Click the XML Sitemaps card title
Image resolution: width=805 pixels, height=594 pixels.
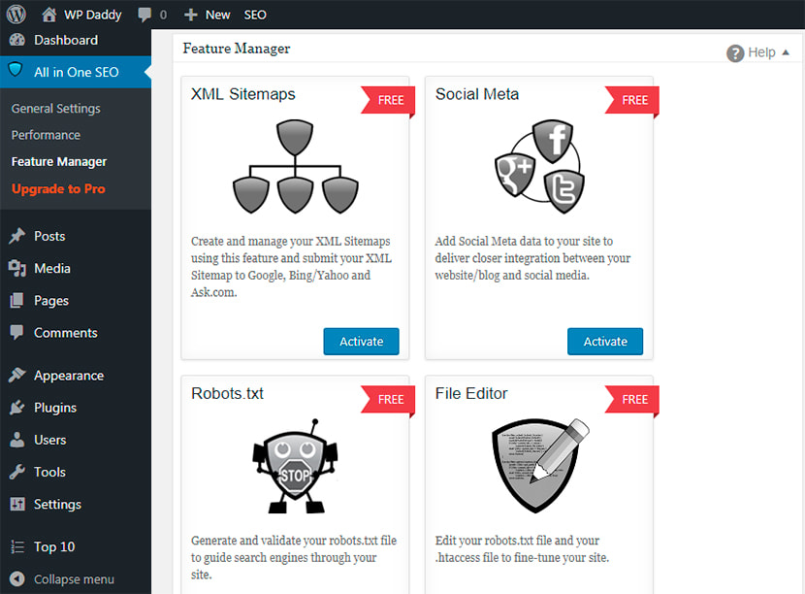[x=242, y=94]
